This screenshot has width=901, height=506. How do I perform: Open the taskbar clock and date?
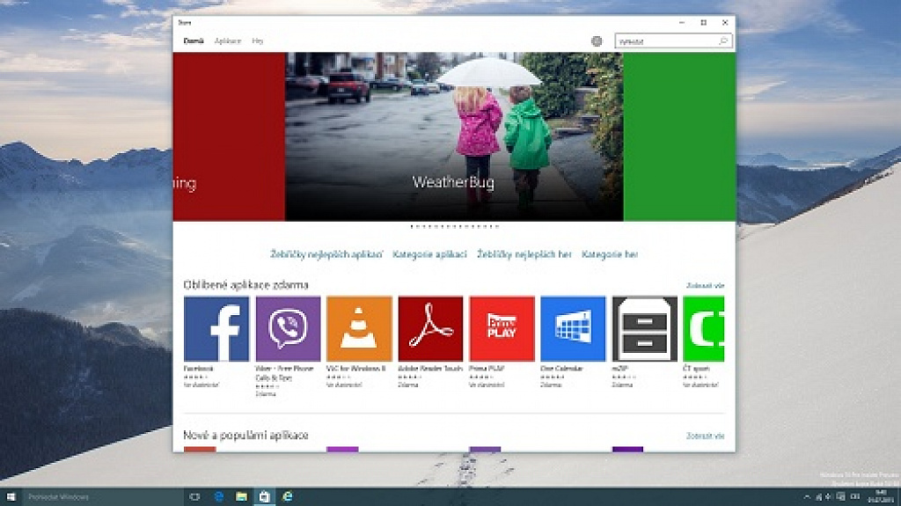pos(881,497)
